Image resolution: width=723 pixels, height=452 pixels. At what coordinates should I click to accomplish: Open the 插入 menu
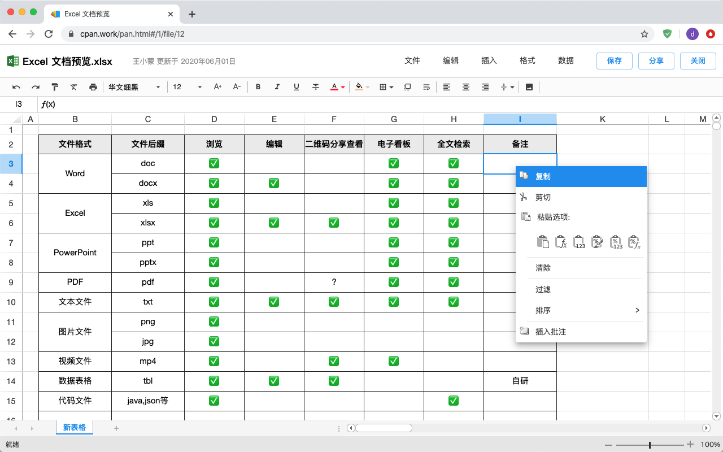pyautogui.click(x=489, y=60)
